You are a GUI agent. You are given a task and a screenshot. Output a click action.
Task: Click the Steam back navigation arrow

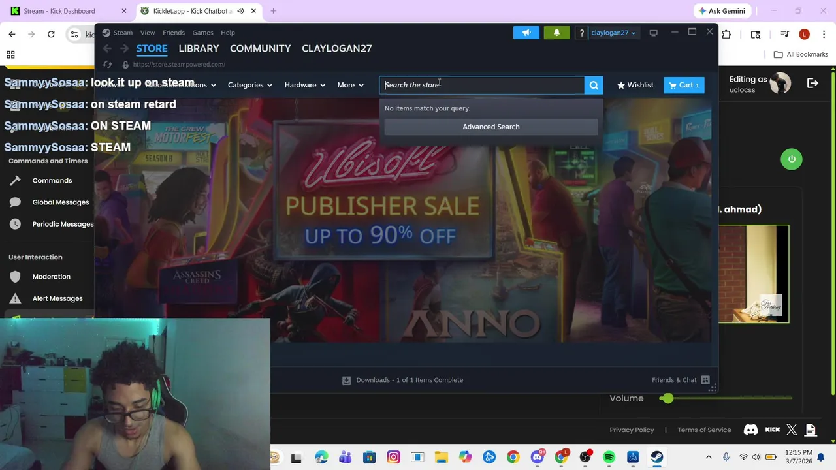point(107,48)
